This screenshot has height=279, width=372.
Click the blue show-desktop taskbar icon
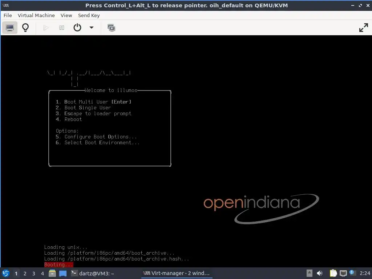click(x=62, y=273)
